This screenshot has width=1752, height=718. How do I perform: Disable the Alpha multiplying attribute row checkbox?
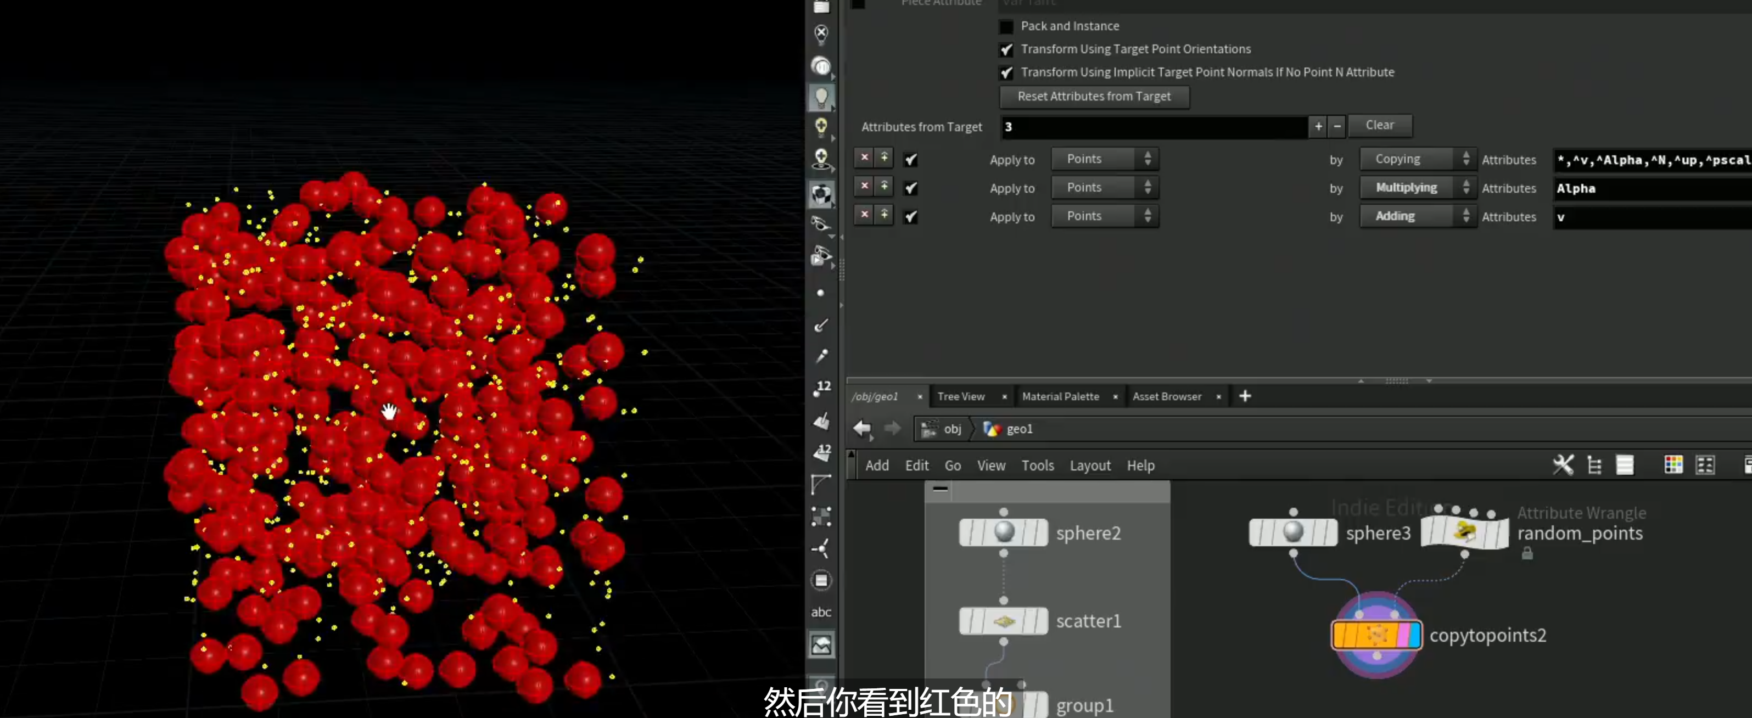point(911,188)
